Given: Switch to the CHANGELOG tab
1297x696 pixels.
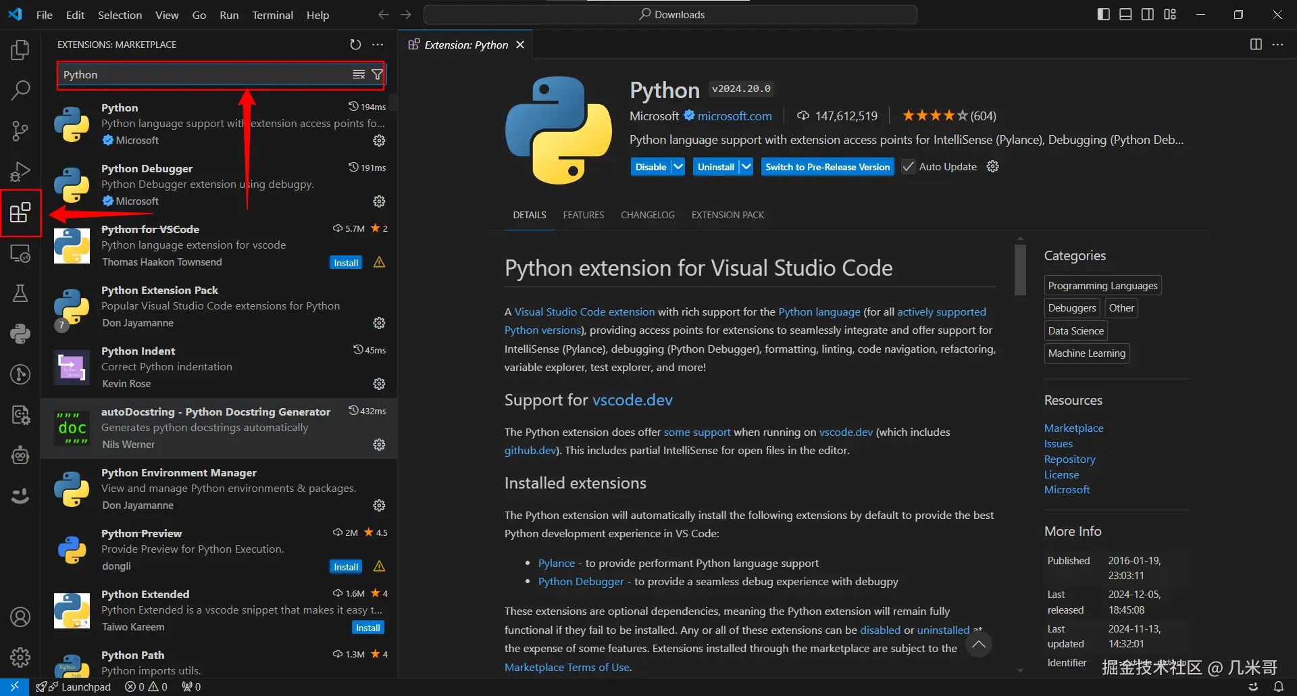Looking at the screenshot, I should point(647,215).
